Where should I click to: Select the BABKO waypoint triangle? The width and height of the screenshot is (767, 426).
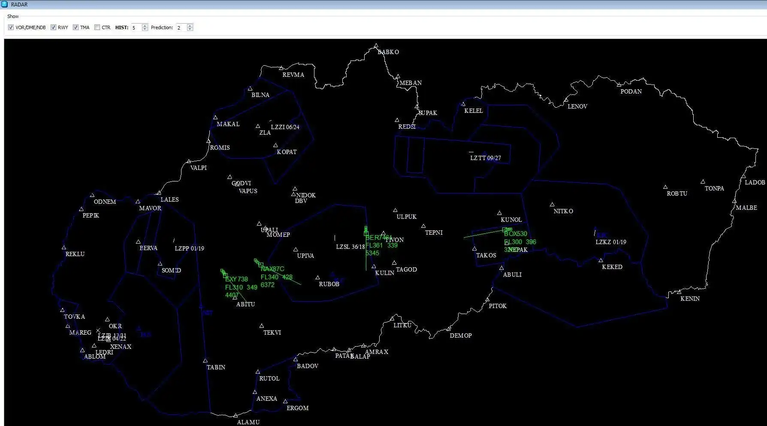click(x=376, y=45)
